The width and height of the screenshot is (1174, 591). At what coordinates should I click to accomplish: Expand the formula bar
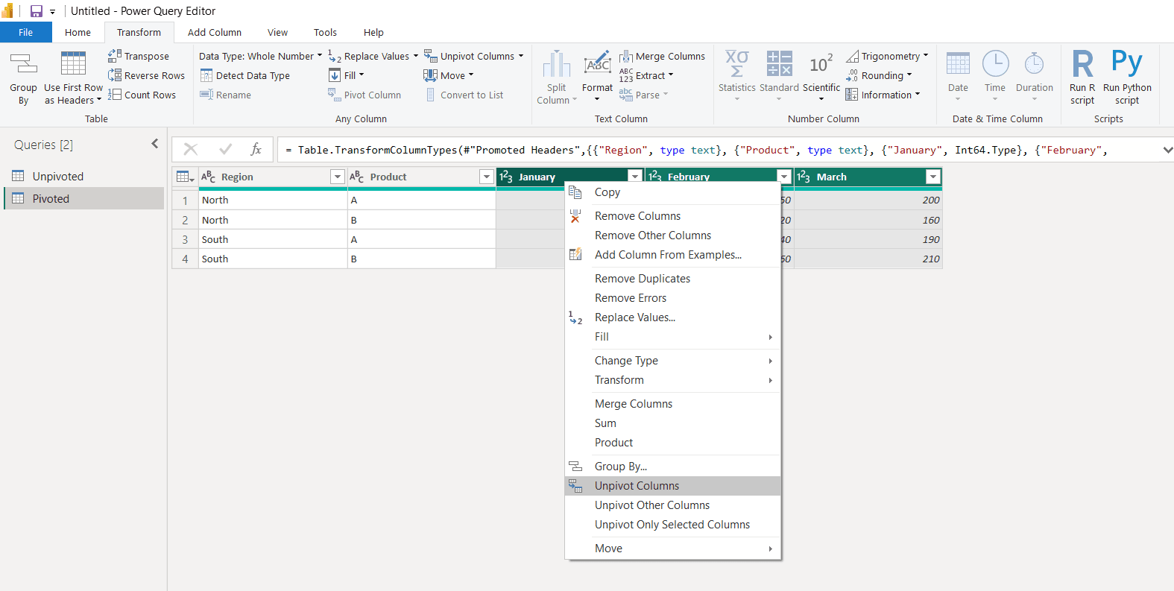pyautogui.click(x=1167, y=150)
